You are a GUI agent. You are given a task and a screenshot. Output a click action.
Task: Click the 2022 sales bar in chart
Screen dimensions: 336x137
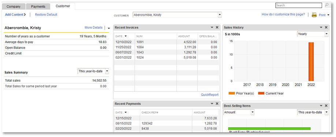coord(311,62)
